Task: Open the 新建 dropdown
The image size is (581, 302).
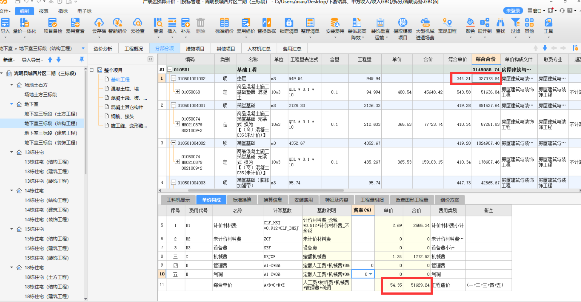Action: (x=9, y=60)
